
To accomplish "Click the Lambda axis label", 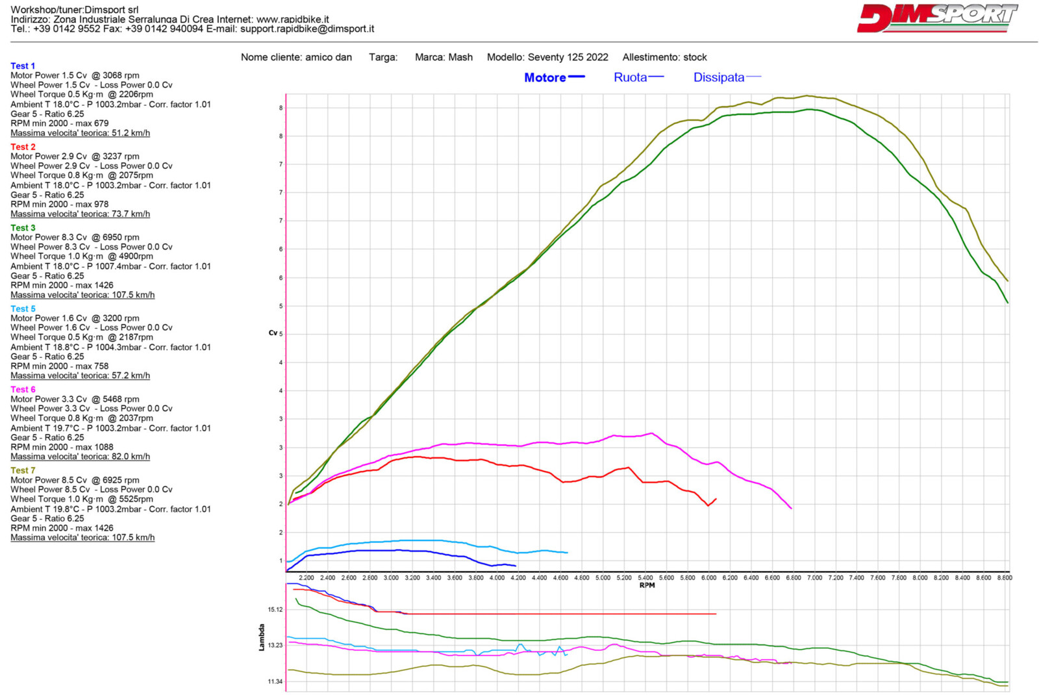I will (262, 637).
